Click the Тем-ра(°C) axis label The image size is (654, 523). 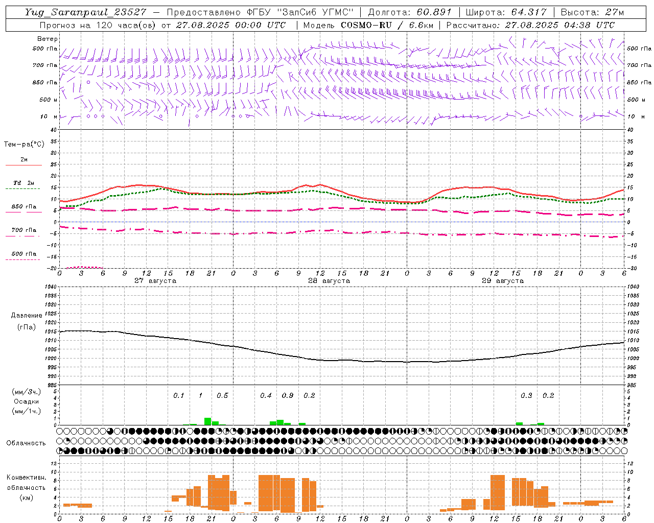24,145
